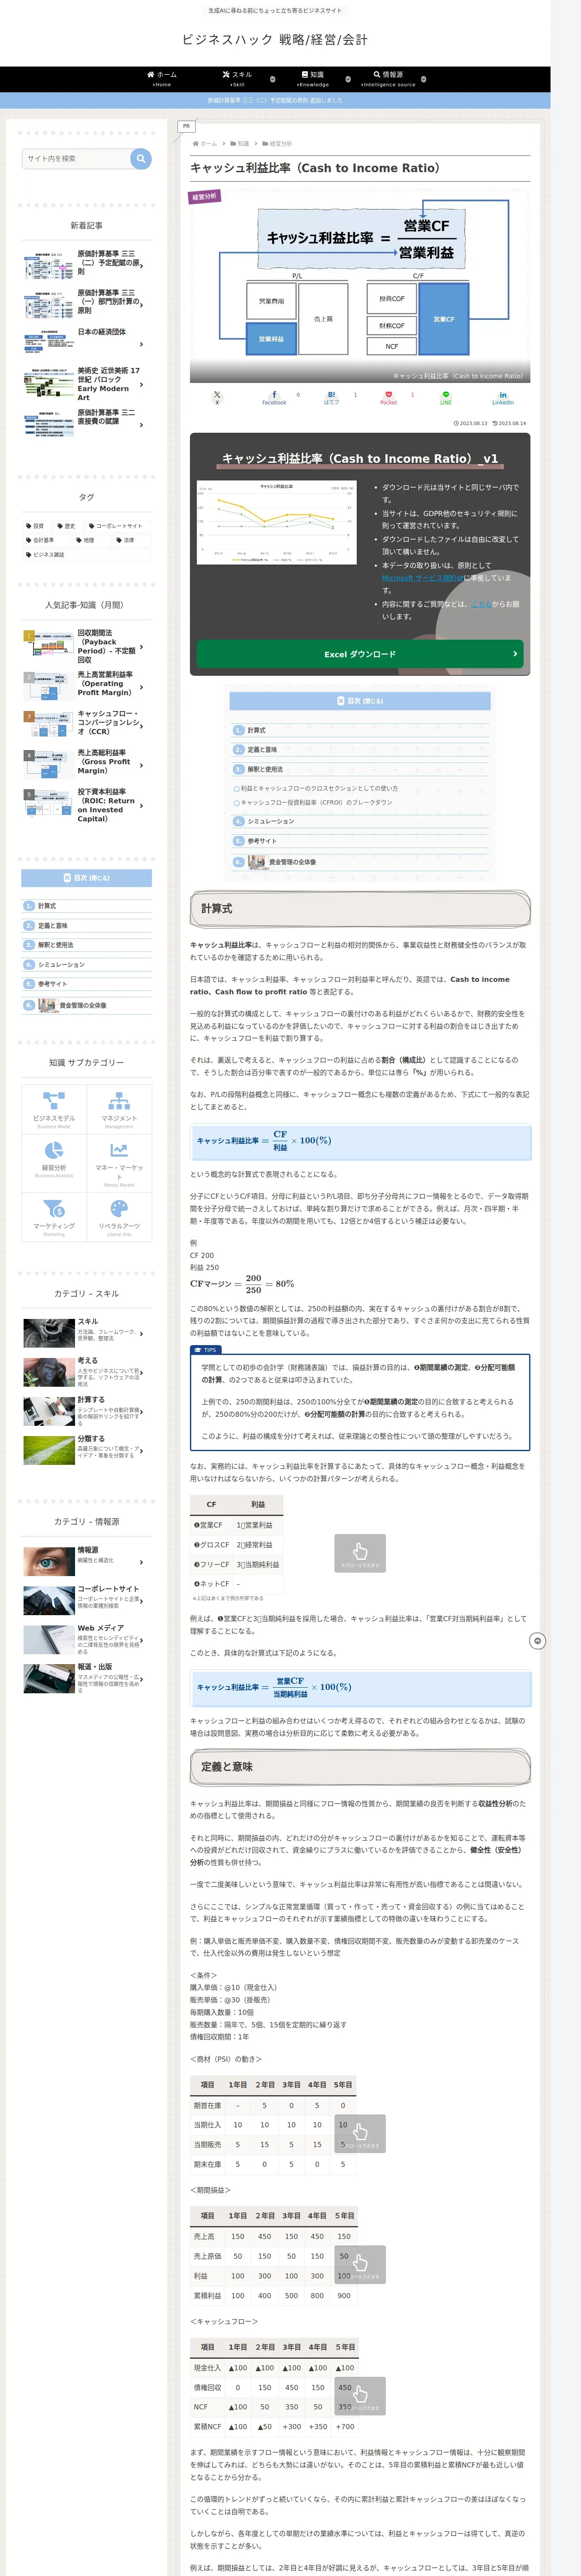Screen dimensions: 581x2576
Task: Bookmark the article on はてブ
Action: [x=331, y=397]
